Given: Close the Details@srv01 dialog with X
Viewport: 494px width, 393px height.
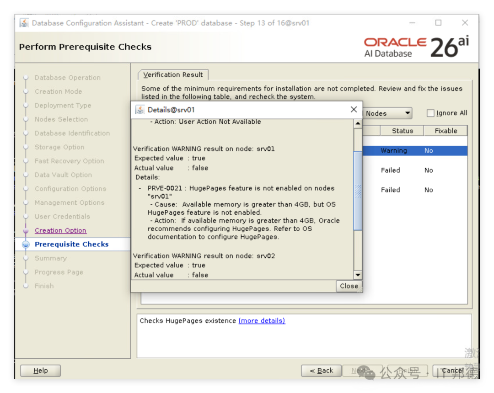Looking at the screenshot, I should pos(354,109).
